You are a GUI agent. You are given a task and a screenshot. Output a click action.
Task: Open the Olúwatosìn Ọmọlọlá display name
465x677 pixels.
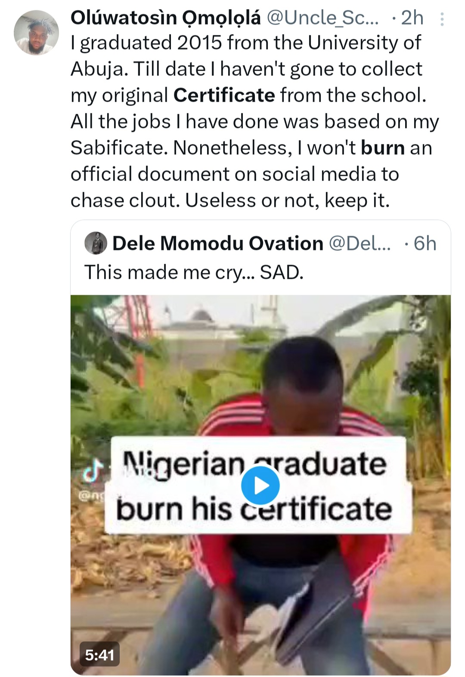[166, 18]
